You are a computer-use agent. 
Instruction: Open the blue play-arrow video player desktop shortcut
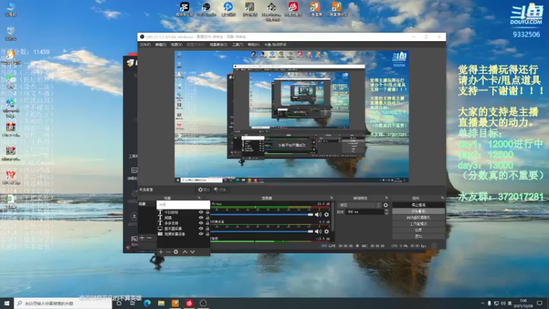click(x=228, y=9)
